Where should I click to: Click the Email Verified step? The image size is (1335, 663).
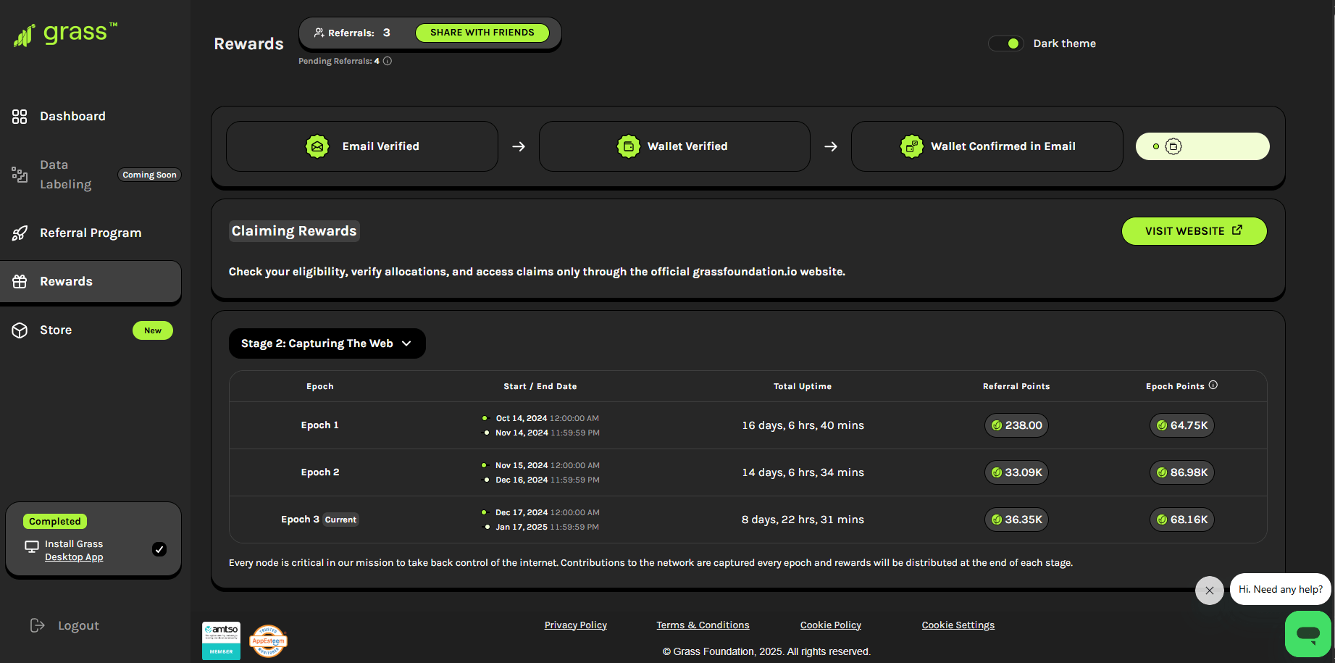tap(362, 146)
